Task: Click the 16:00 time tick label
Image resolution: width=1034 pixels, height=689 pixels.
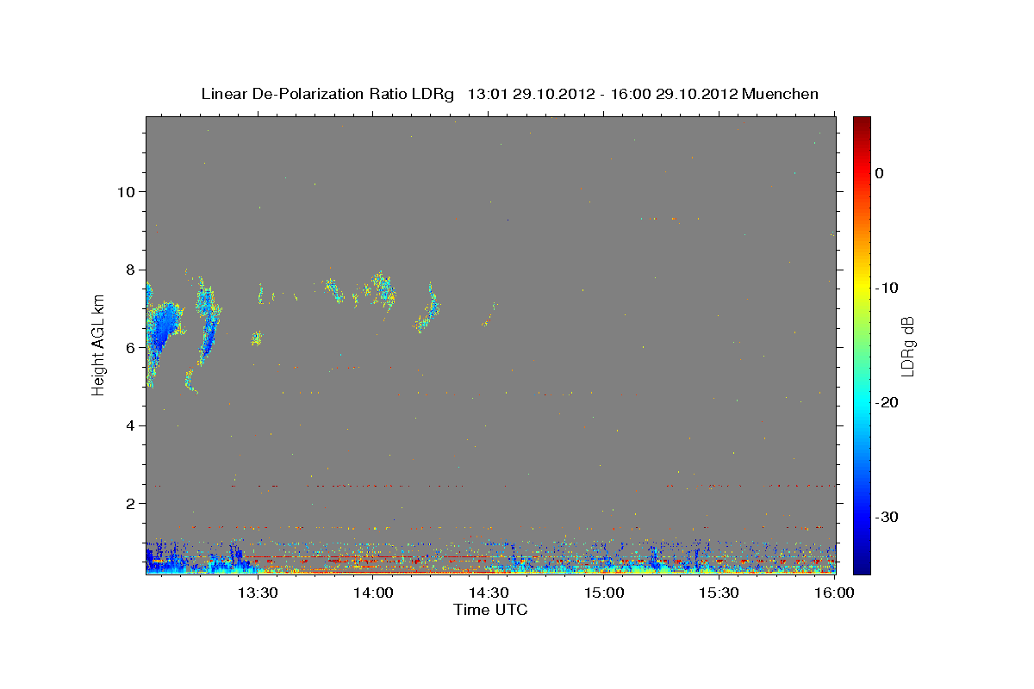Action: click(835, 593)
